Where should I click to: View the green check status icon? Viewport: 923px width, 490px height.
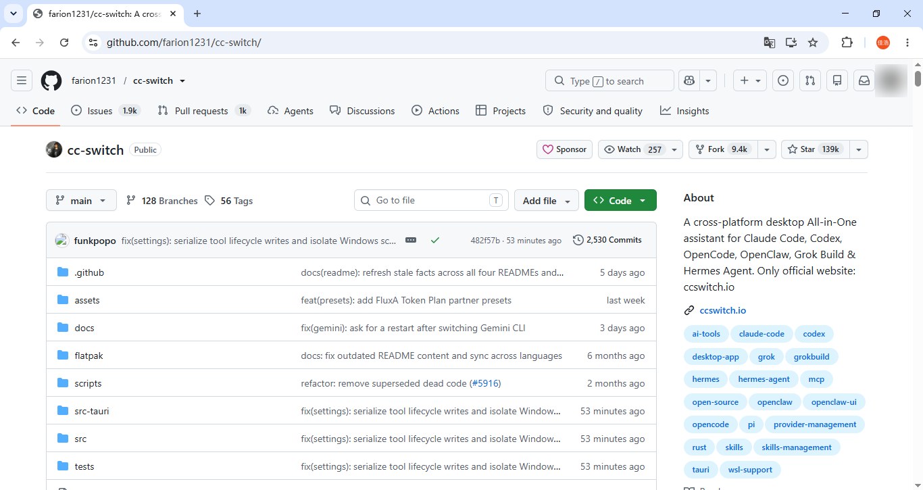tap(435, 240)
